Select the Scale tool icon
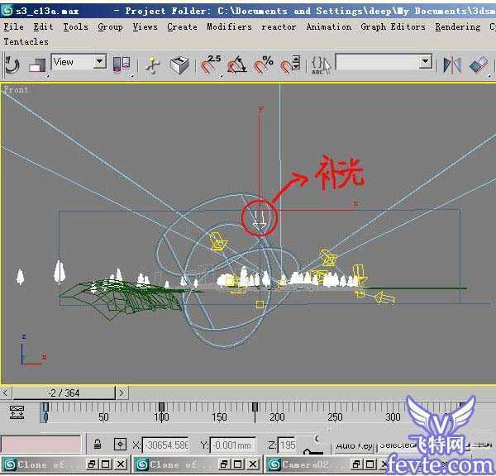The width and height of the screenshot is (496, 476). click(38, 65)
